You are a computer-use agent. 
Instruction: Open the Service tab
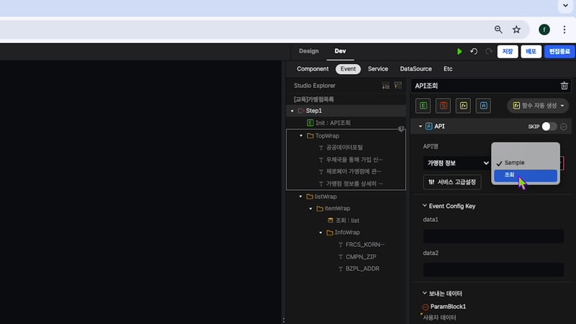[x=378, y=69]
